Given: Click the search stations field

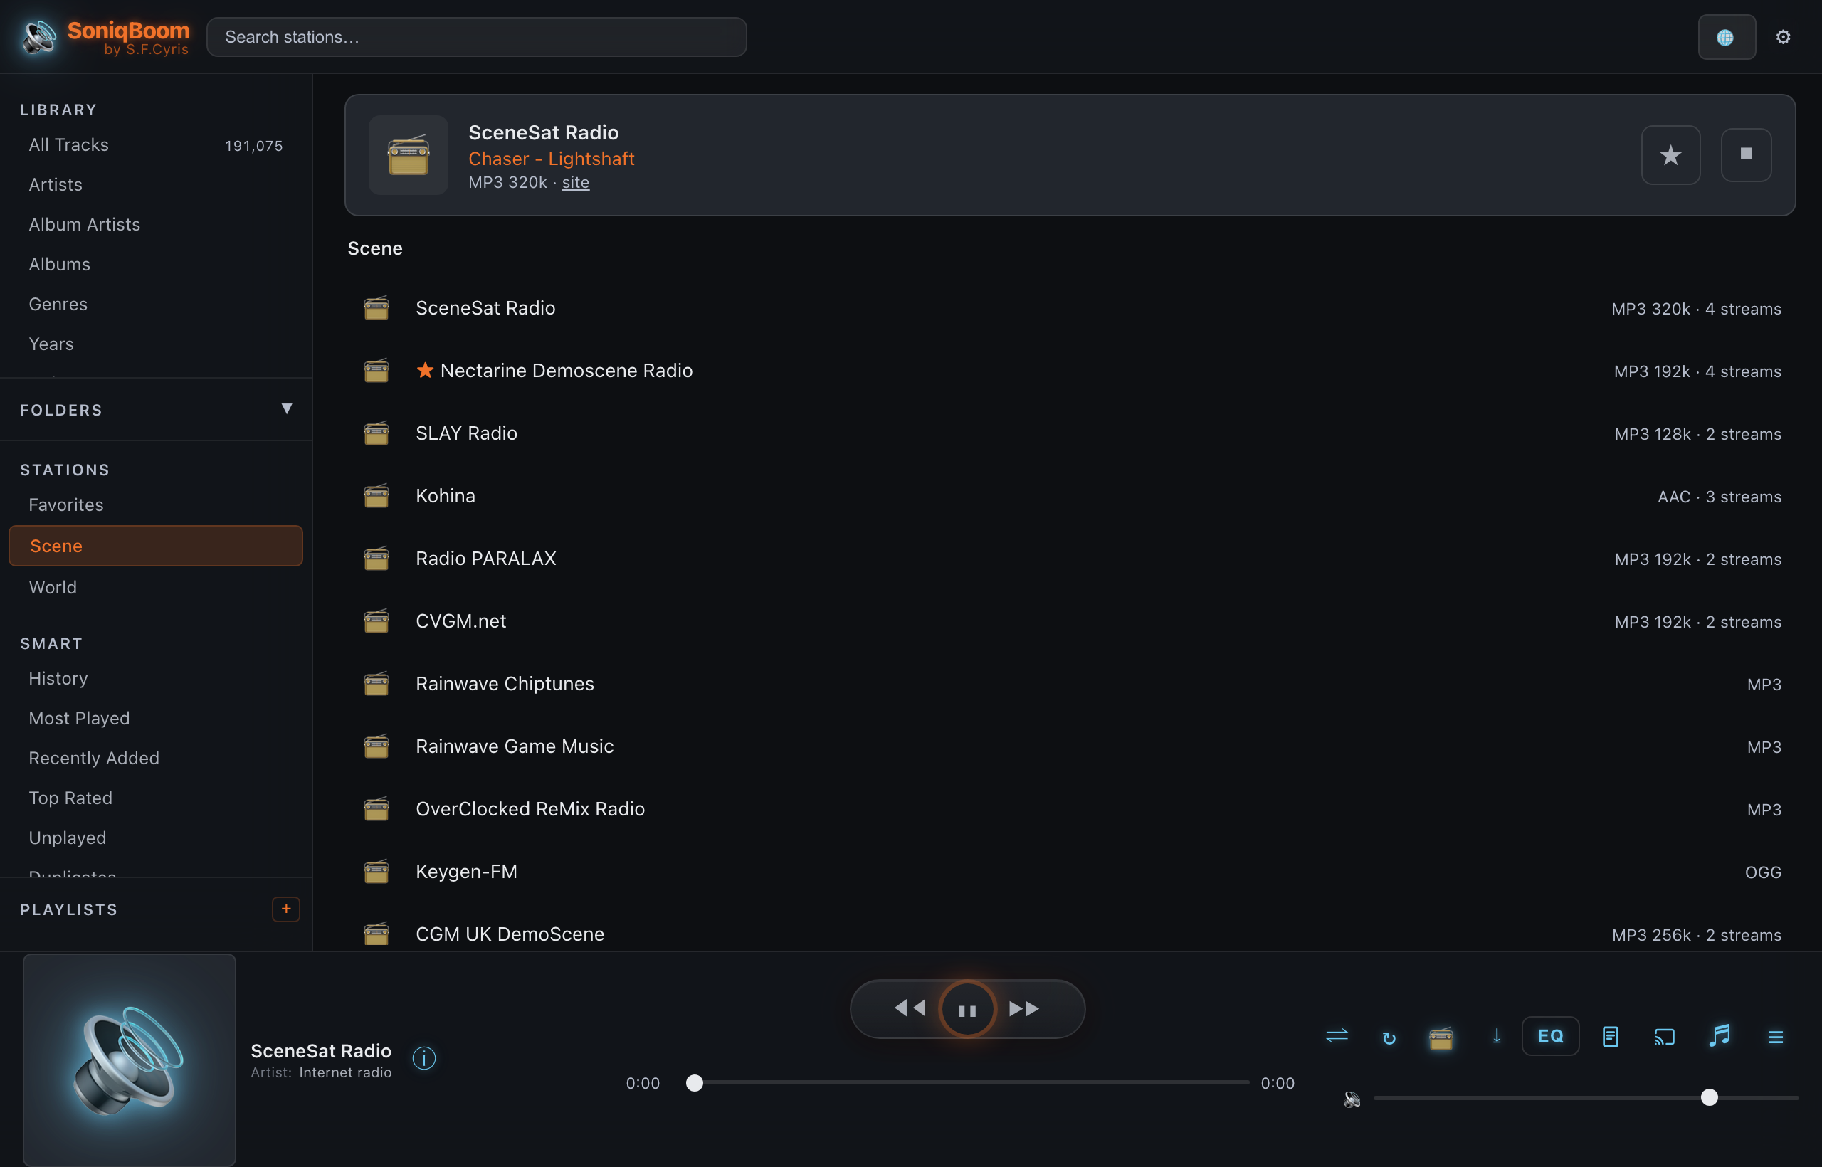Looking at the screenshot, I should tap(476, 37).
